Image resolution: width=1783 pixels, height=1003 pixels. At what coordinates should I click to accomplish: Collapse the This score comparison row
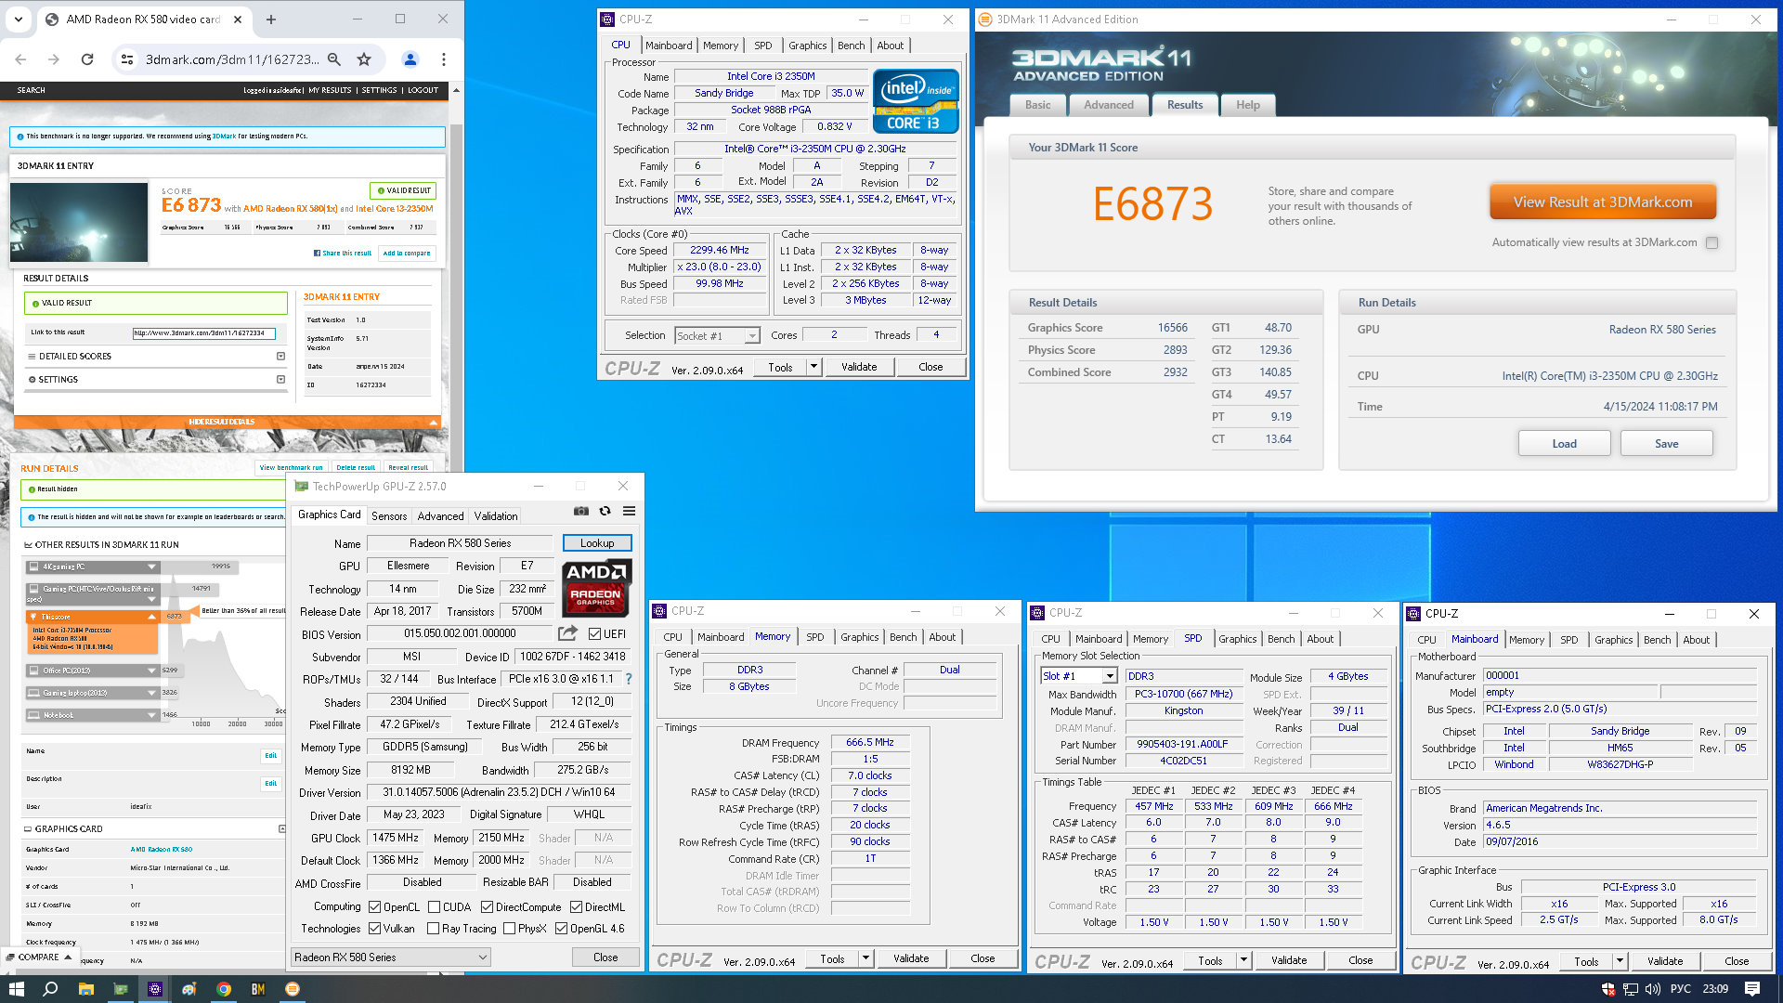point(151,617)
